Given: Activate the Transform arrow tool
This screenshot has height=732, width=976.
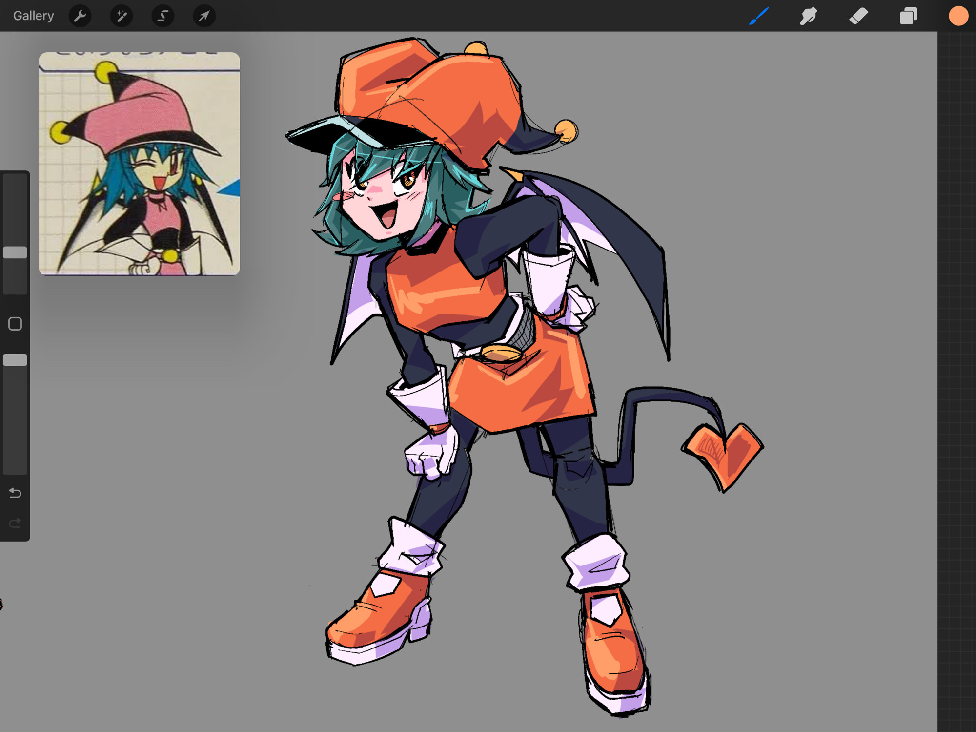Looking at the screenshot, I should point(204,16).
